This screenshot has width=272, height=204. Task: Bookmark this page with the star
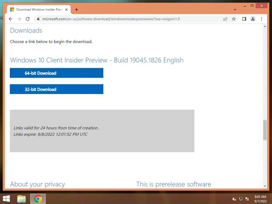(x=234, y=19)
